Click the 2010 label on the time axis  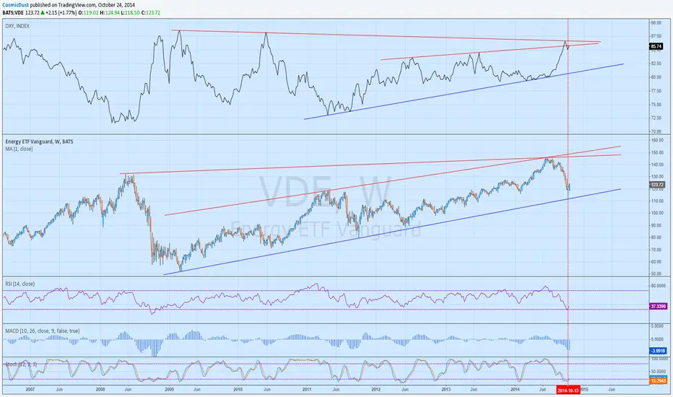tap(238, 390)
